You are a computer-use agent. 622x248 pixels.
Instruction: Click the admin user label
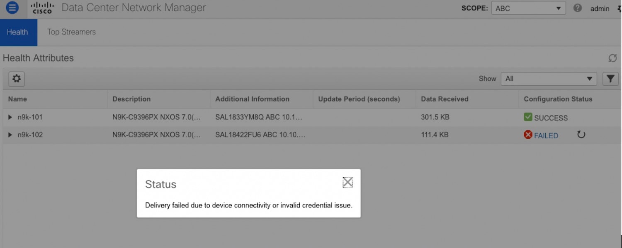pyautogui.click(x=600, y=9)
